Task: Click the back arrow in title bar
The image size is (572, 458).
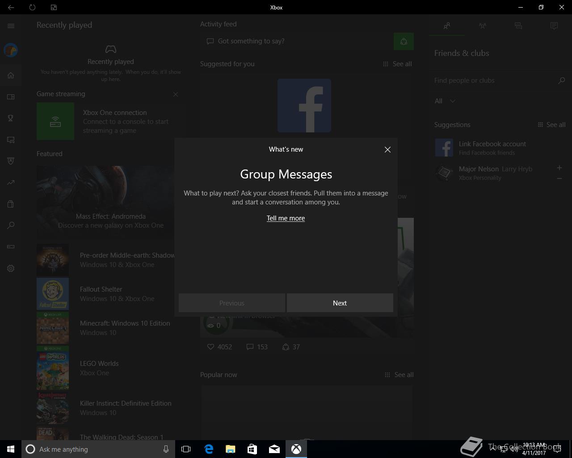Action: 11,7
